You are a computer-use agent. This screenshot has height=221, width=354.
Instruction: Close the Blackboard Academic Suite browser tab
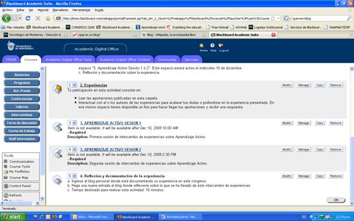click(273, 35)
